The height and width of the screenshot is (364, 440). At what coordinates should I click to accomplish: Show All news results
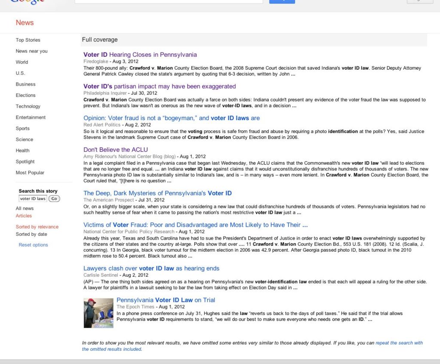pos(24,208)
